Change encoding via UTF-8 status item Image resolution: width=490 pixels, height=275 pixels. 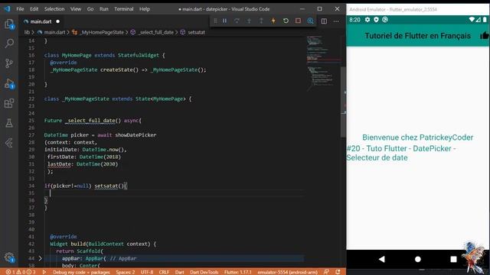[147, 272]
